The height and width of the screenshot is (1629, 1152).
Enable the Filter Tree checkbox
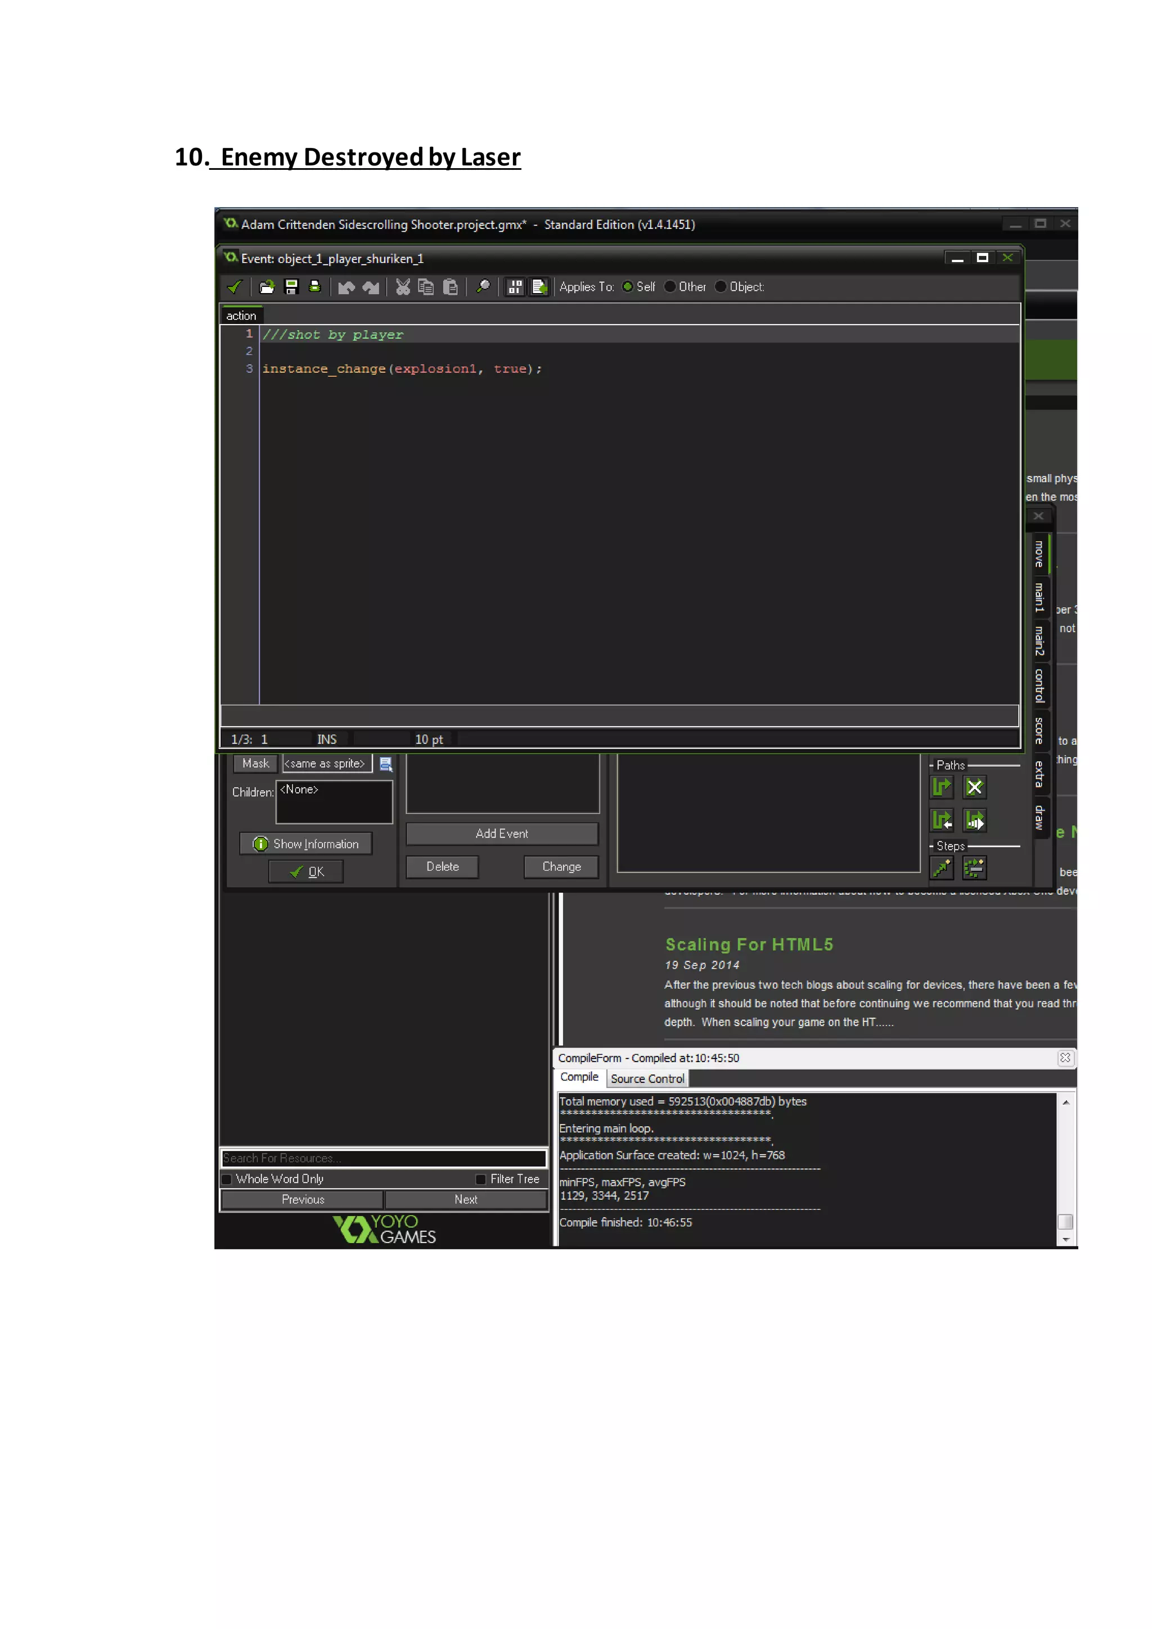click(x=481, y=1179)
